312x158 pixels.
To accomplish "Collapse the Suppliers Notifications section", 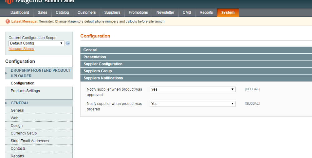I will 196,78.
